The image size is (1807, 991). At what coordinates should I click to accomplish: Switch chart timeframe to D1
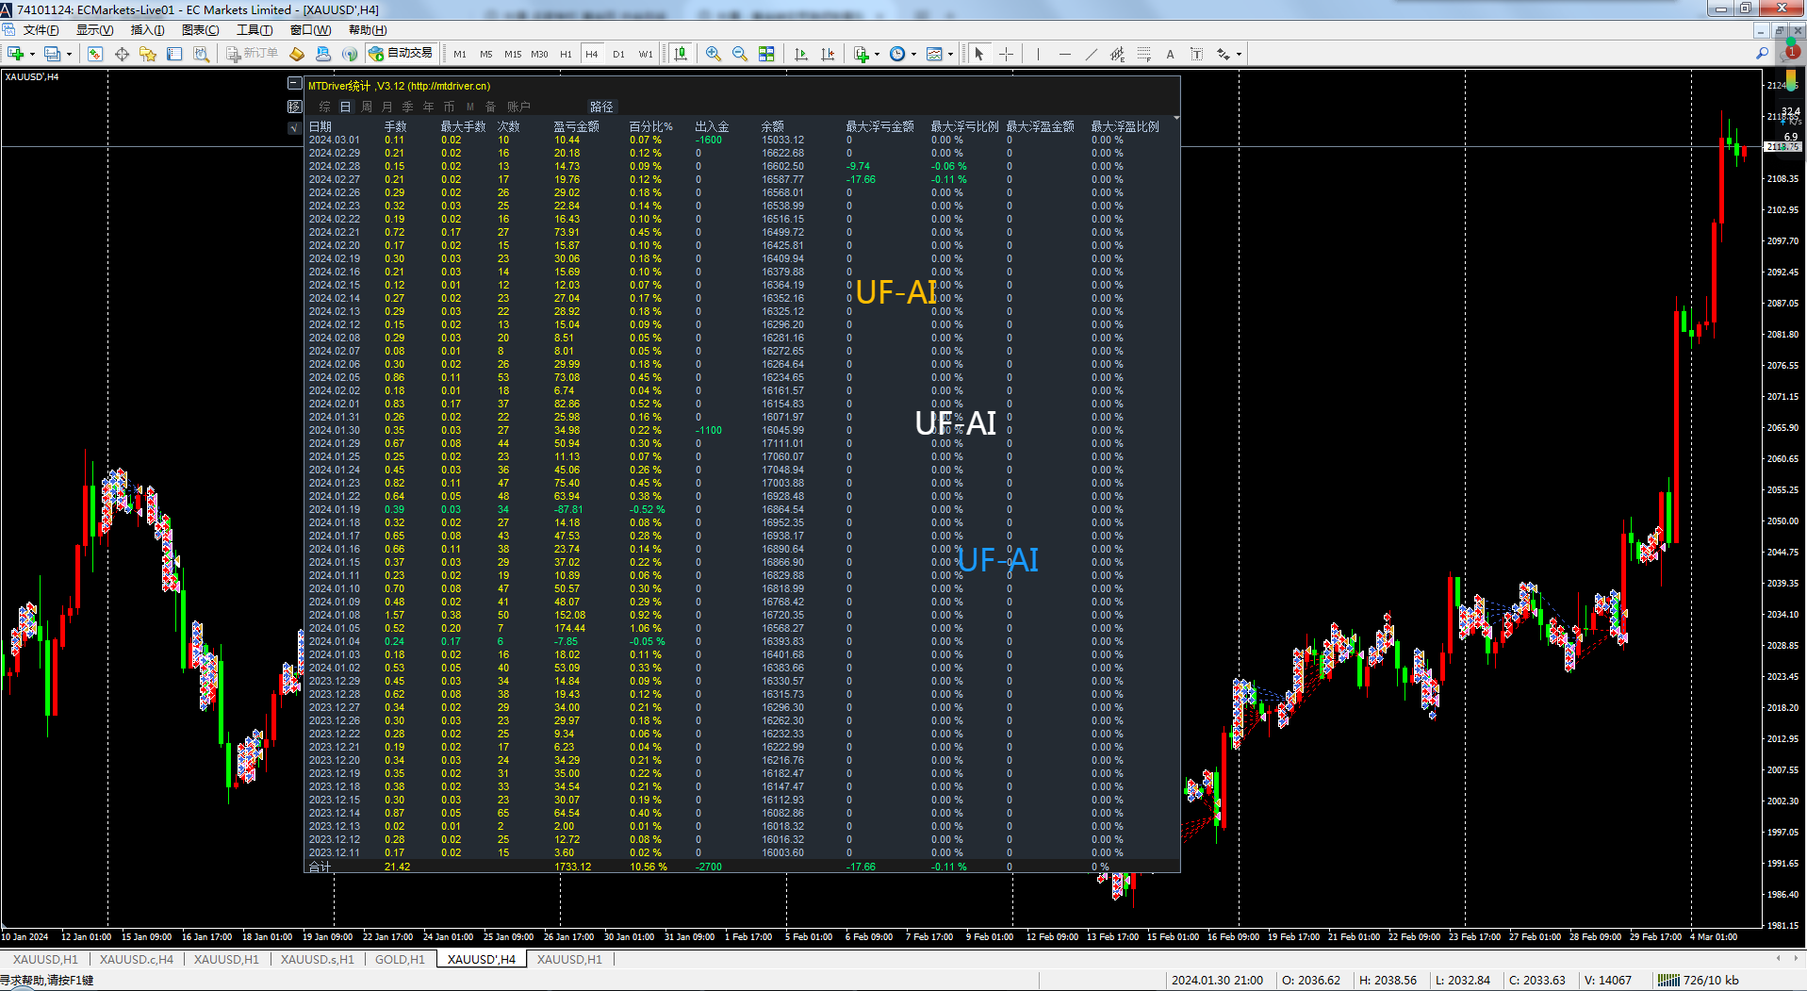[x=618, y=54]
